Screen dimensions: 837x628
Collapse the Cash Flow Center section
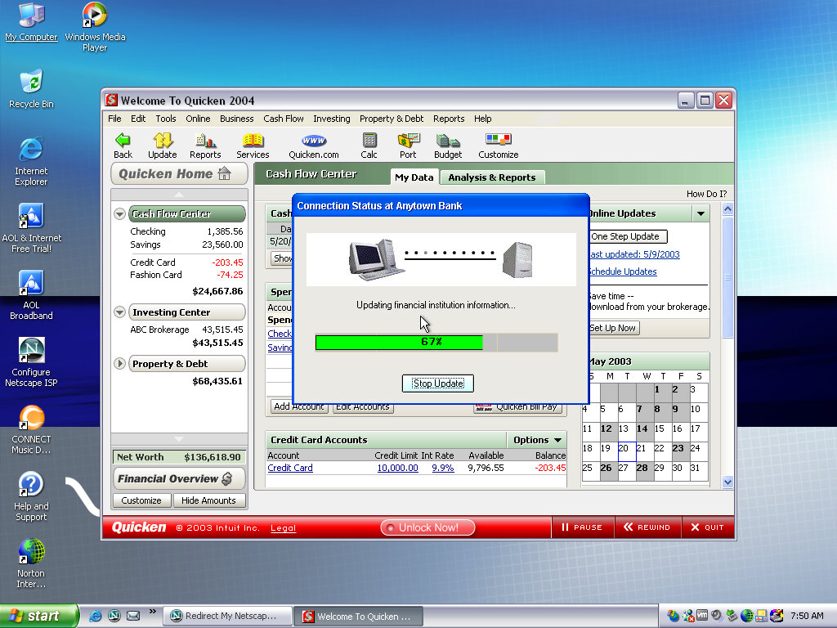tap(120, 214)
